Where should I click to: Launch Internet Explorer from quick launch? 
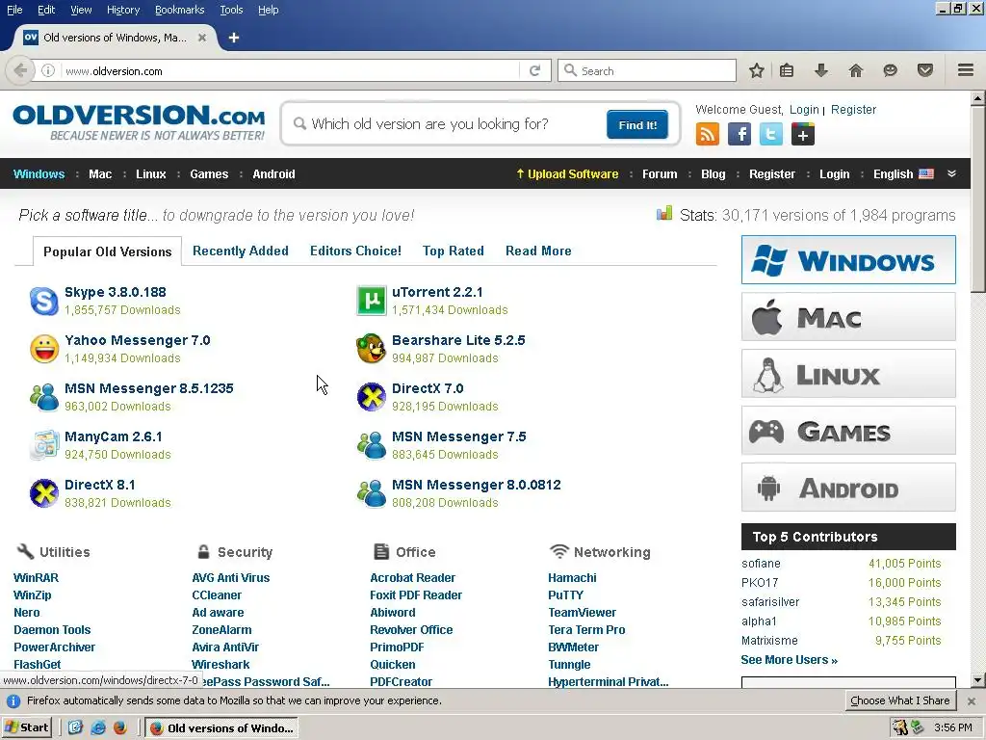coord(98,727)
